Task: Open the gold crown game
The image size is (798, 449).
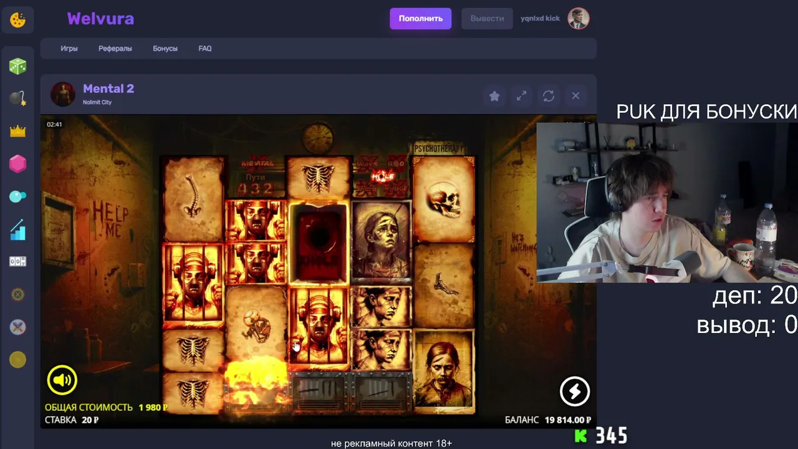Action: tap(17, 131)
